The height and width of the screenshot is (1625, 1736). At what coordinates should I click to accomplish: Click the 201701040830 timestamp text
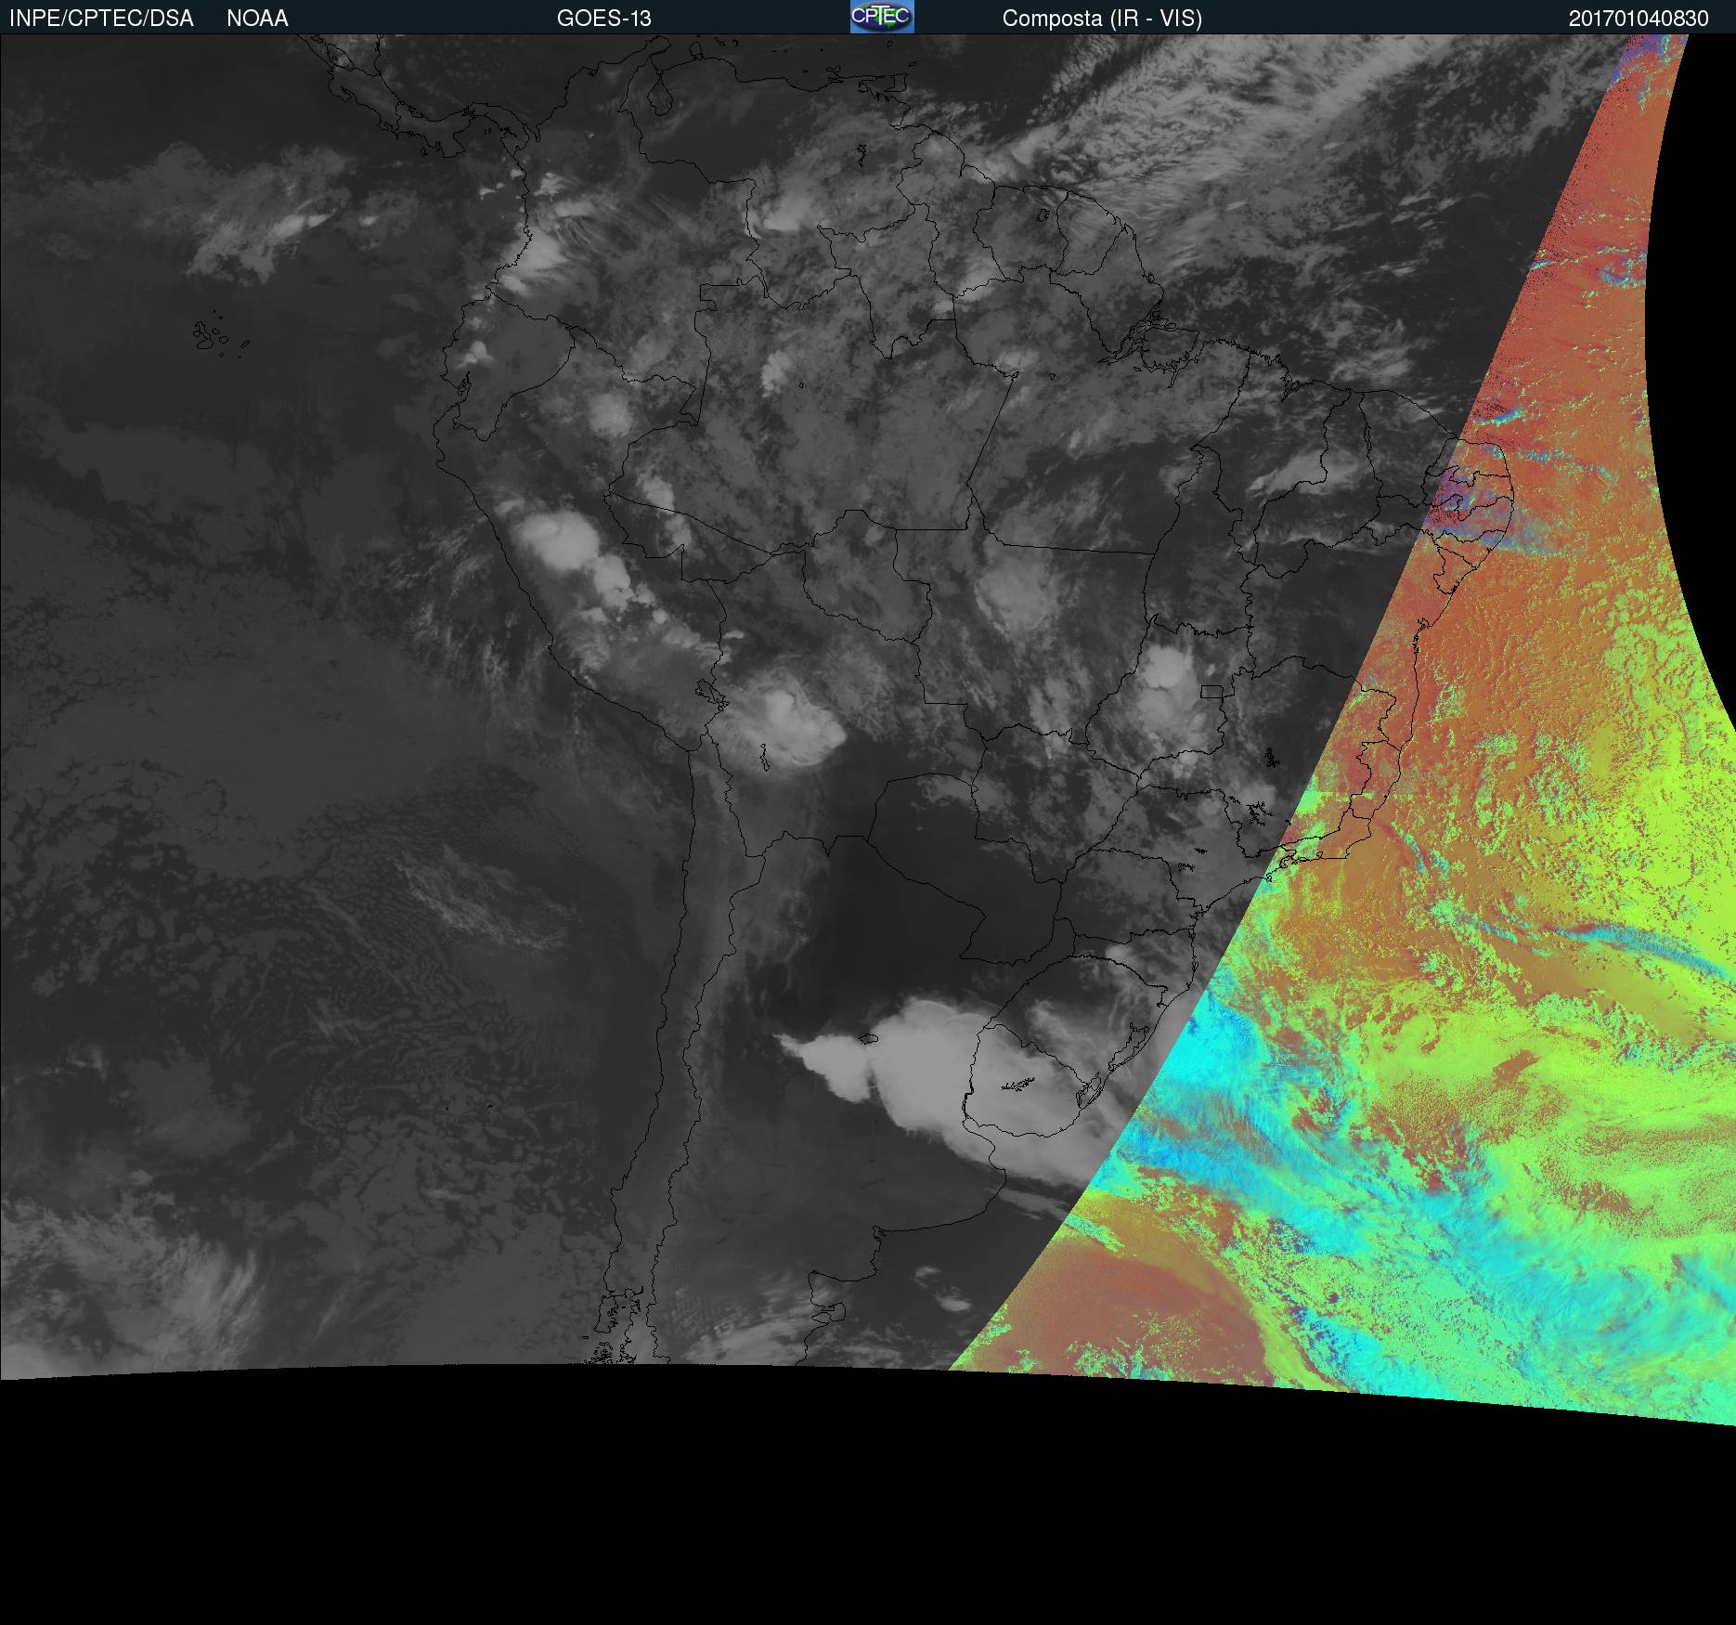pos(1639,19)
